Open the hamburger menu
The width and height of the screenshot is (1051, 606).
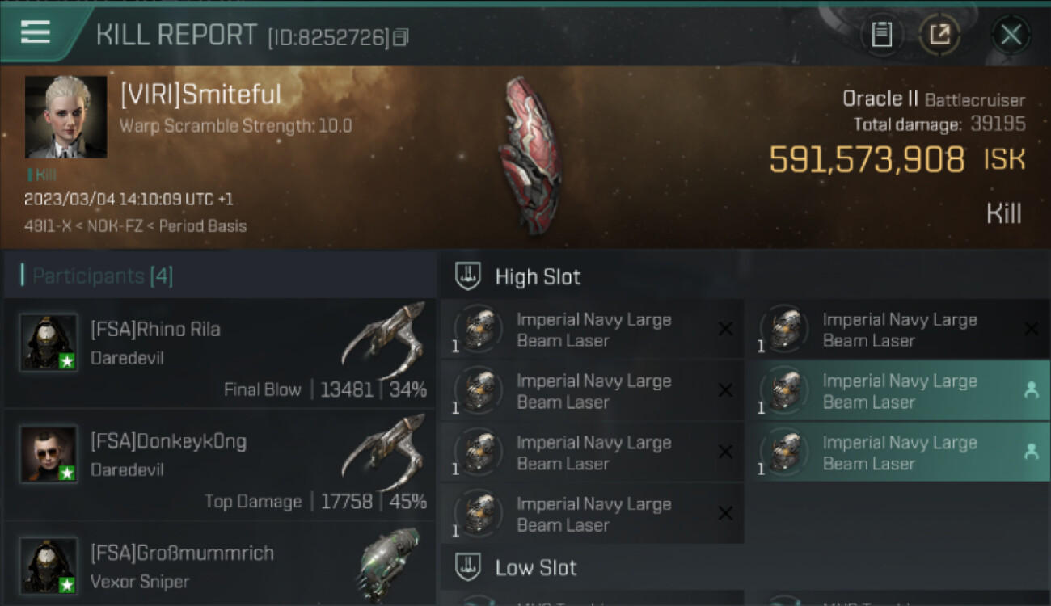coord(36,33)
